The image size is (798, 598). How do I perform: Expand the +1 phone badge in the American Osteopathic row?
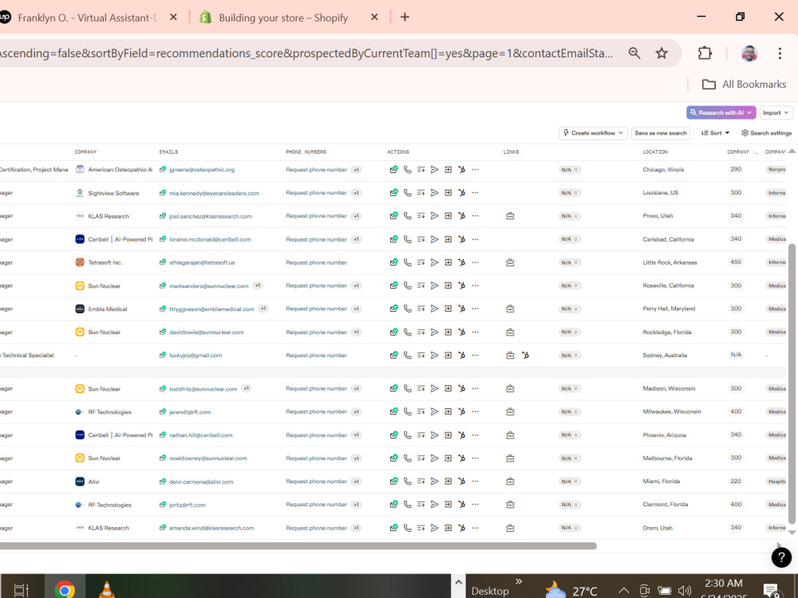[356, 170]
